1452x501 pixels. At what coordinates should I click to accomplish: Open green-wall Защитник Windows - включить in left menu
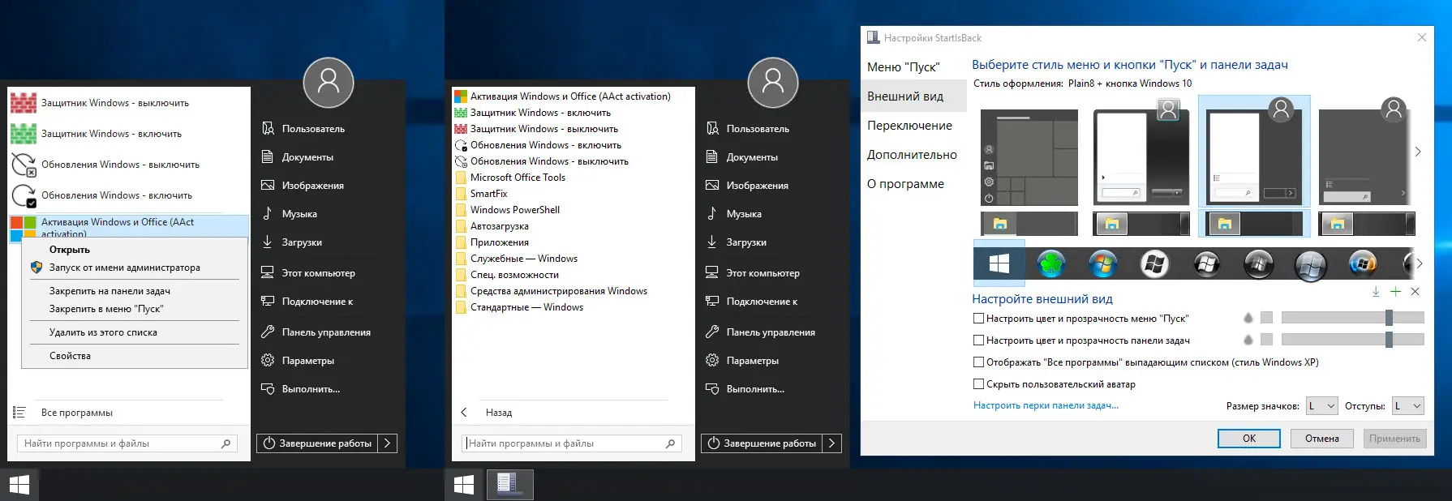(x=128, y=134)
